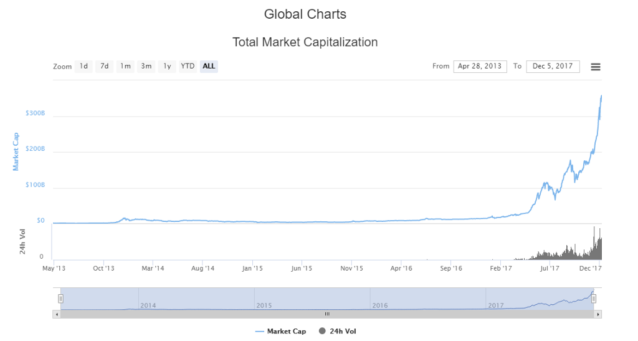
Task: Zoom chart to 1y range
Action: point(167,66)
